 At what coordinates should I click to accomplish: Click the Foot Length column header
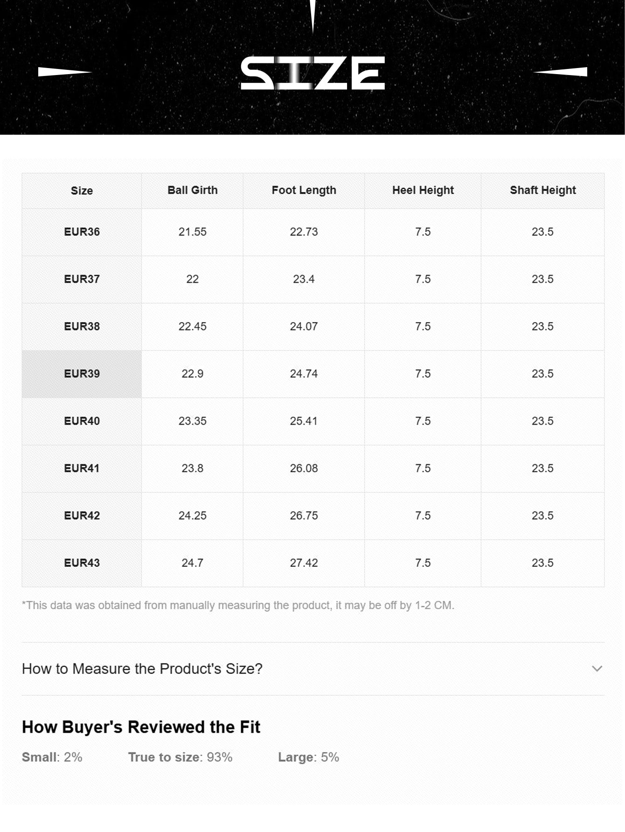tap(304, 190)
